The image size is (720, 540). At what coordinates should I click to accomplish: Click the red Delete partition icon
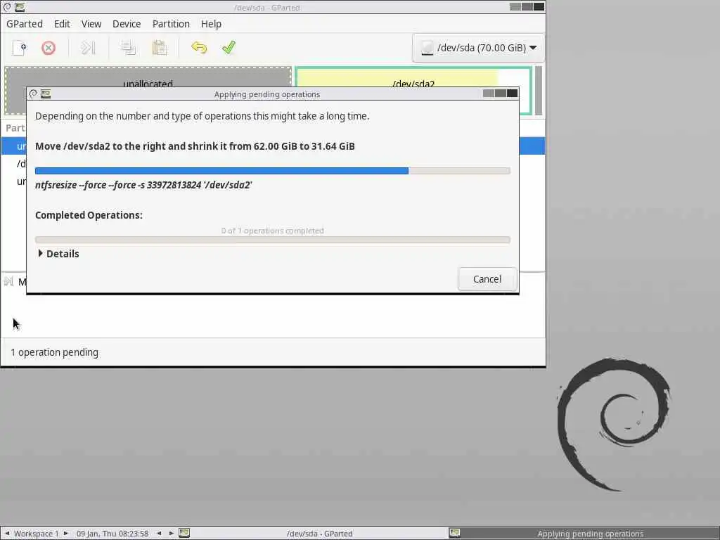pyautogui.click(x=49, y=48)
